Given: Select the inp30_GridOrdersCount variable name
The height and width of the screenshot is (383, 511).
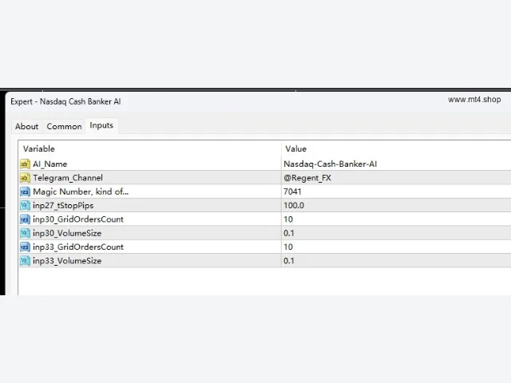Looking at the screenshot, I should point(78,219).
